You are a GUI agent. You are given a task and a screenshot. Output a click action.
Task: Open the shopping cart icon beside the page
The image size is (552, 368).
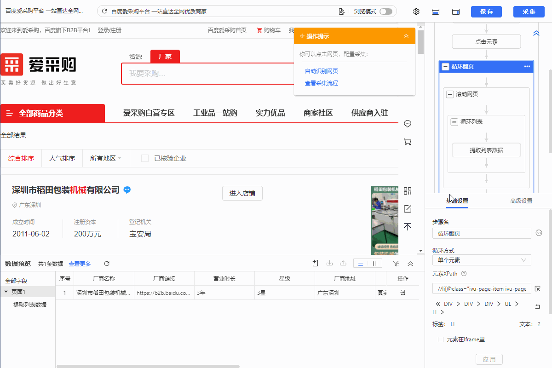tap(408, 142)
